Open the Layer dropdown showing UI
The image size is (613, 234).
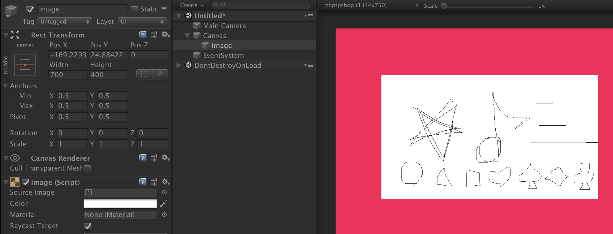pyautogui.click(x=142, y=22)
